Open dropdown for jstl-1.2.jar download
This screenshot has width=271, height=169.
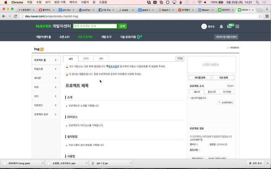click(131, 163)
